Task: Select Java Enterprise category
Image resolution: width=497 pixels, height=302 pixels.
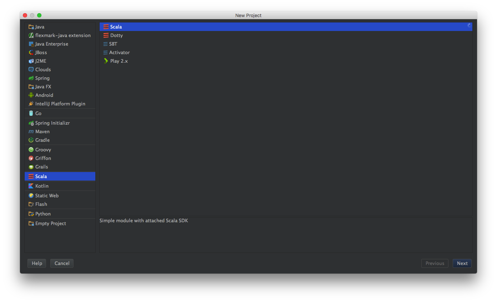Action: click(x=51, y=44)
